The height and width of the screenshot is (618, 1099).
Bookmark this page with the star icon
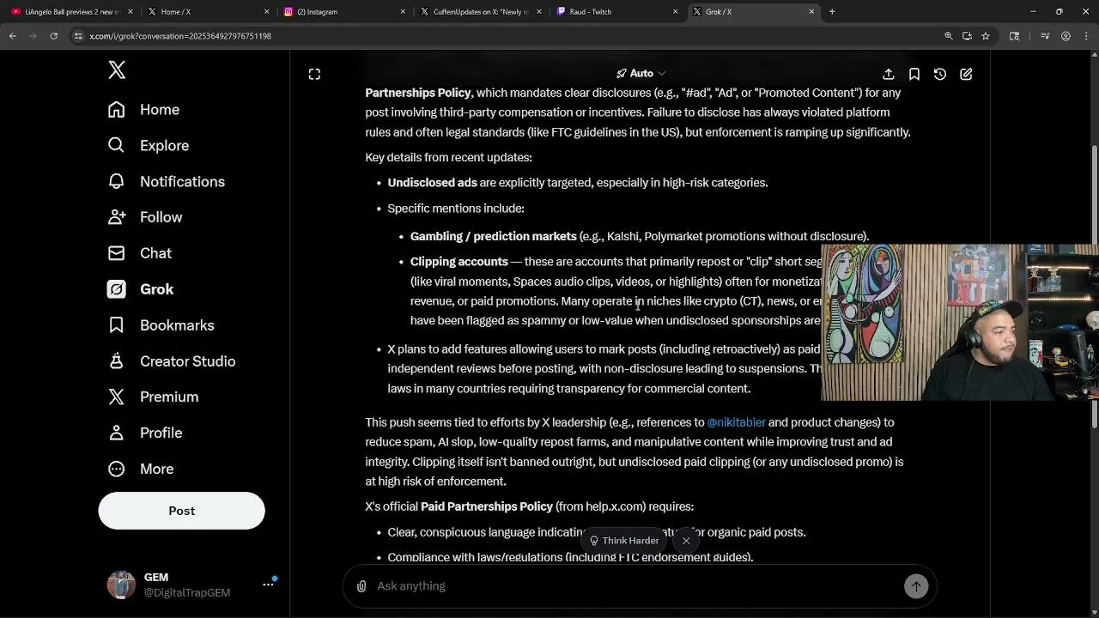986,36
